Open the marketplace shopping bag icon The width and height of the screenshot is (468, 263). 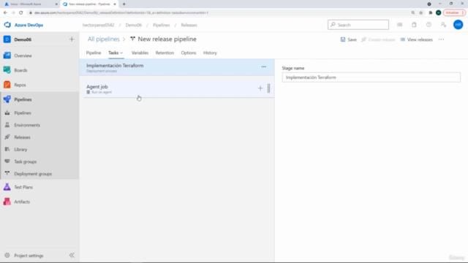(x=414, y=25)
